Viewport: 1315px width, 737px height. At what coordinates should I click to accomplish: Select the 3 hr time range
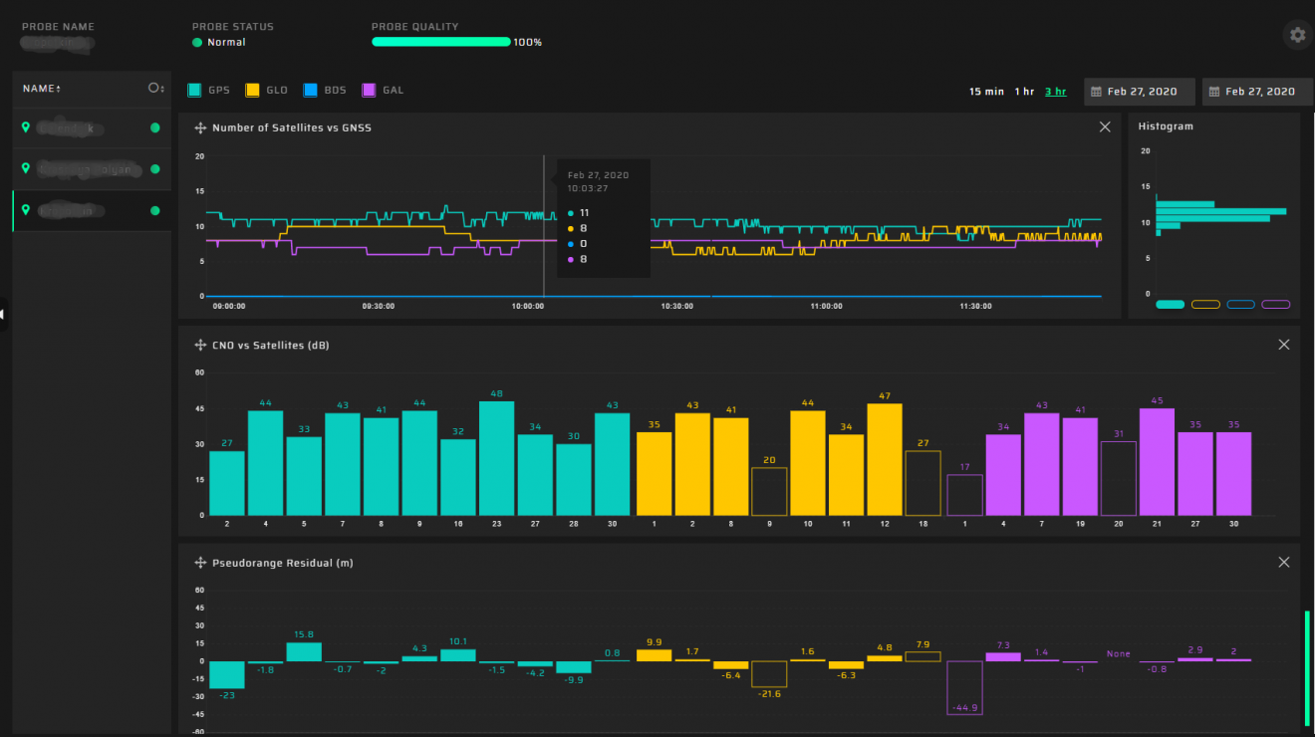(1055, 92)
